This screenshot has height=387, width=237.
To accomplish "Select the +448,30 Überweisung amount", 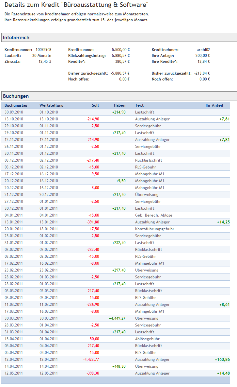I will click(119, 366).
